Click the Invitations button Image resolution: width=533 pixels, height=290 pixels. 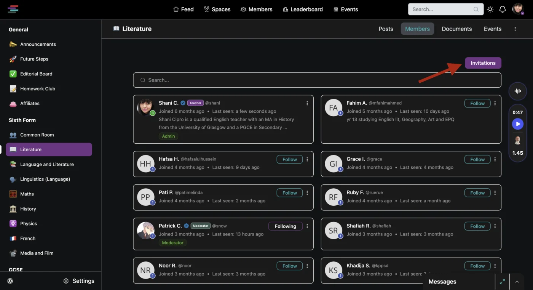[483, 63]
